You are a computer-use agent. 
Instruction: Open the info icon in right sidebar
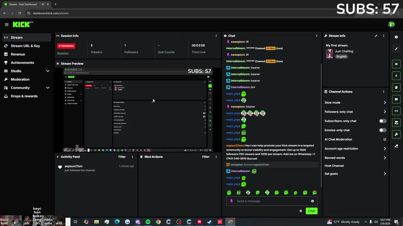[396, 37]
